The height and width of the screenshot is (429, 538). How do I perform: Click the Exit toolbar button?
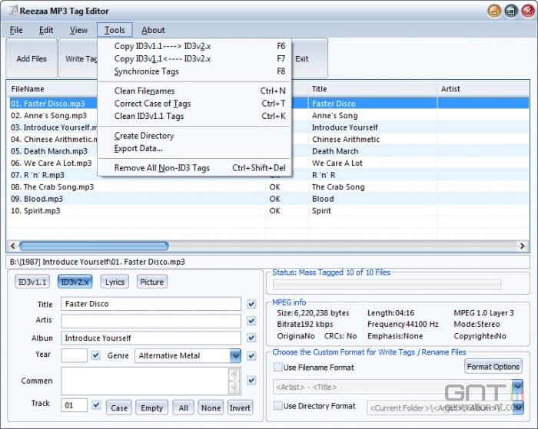point(310,58)
